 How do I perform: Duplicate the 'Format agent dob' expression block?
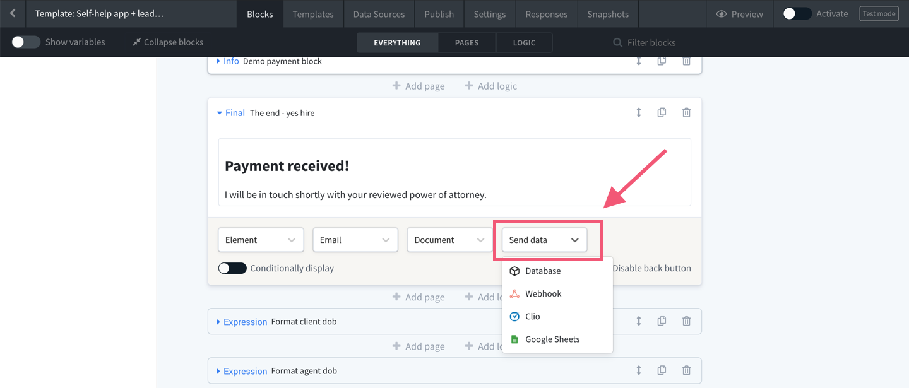(662, 371)
